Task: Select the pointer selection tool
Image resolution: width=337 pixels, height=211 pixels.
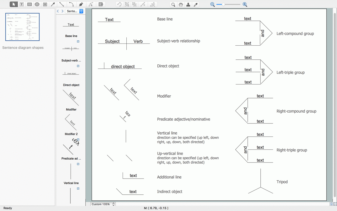Action: [x=14, y=4]
